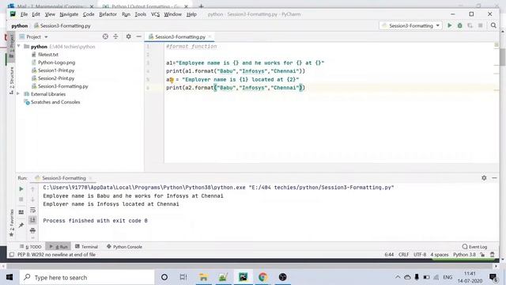Minimize the Run panel with minus icon
This screenshot has width=506, height=285.
[x=494, y=177]
